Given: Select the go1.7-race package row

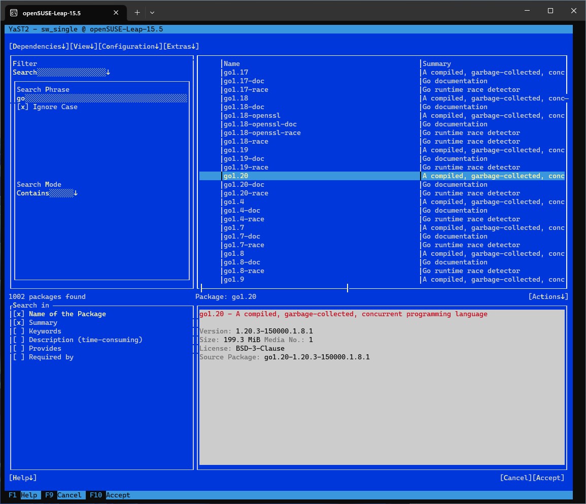Looking at the screenshot, I should pos(382,245).
